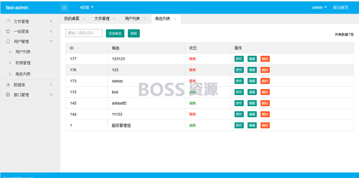Viewport: 359px width, 178px height.
Task: Click the 文件管理 sidebar icon
Action: pos(8,21)
